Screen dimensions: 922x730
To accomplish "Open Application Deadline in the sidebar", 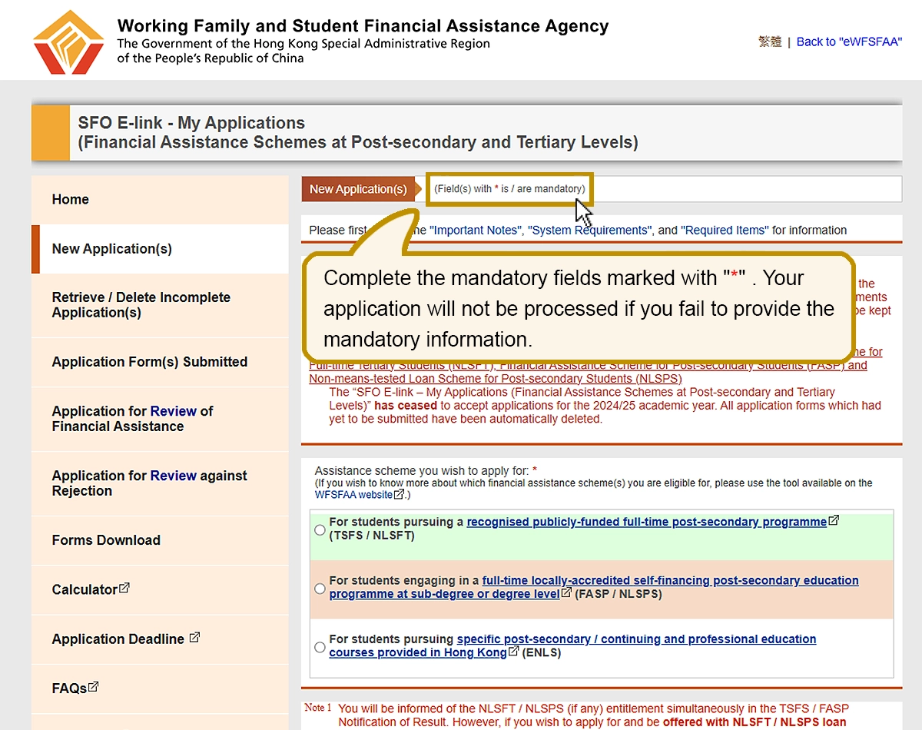I will pyautogui.click(x=160, y=639).
